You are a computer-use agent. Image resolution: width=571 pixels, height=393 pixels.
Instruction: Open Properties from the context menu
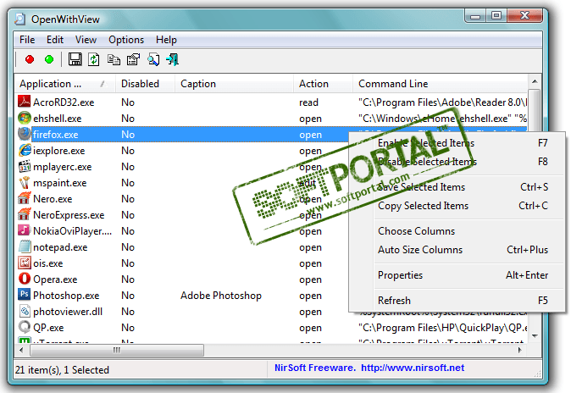pyautogui.click(x=457, y=275)
